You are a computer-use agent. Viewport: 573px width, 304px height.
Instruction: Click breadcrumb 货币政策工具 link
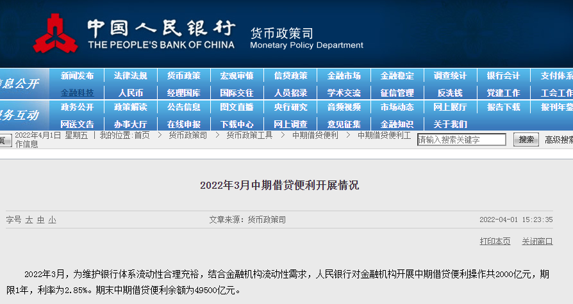tap(249, 136)
